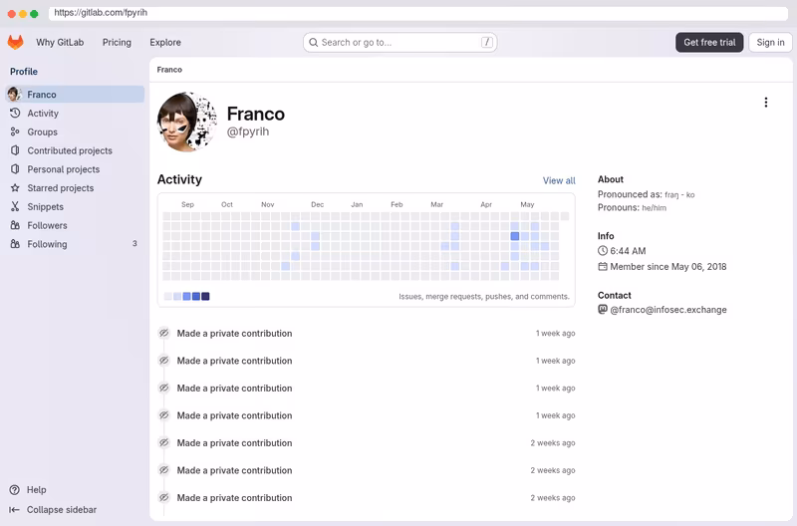Open the three-dot profile actions menu
The width and height of the screenshot is (797, 526).
(765, 103)
